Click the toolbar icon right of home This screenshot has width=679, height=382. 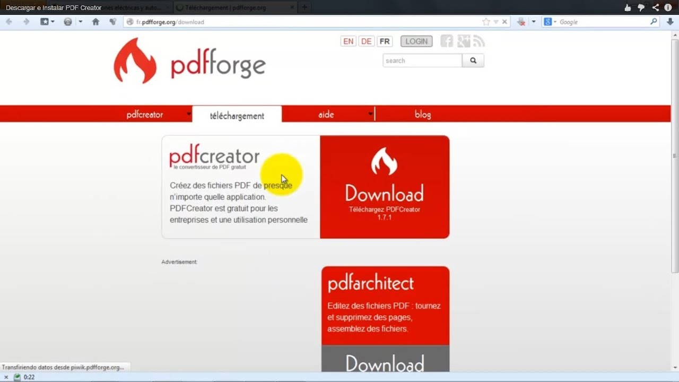tap(112, 22)
